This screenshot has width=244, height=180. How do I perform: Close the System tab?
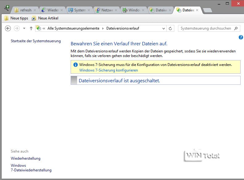click(89, 10)
